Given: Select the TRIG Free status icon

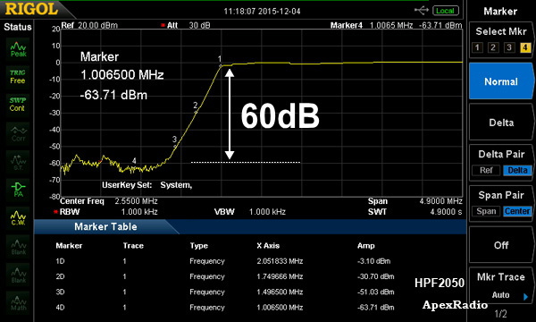Looking at the screenshot, I should point(18,77).
